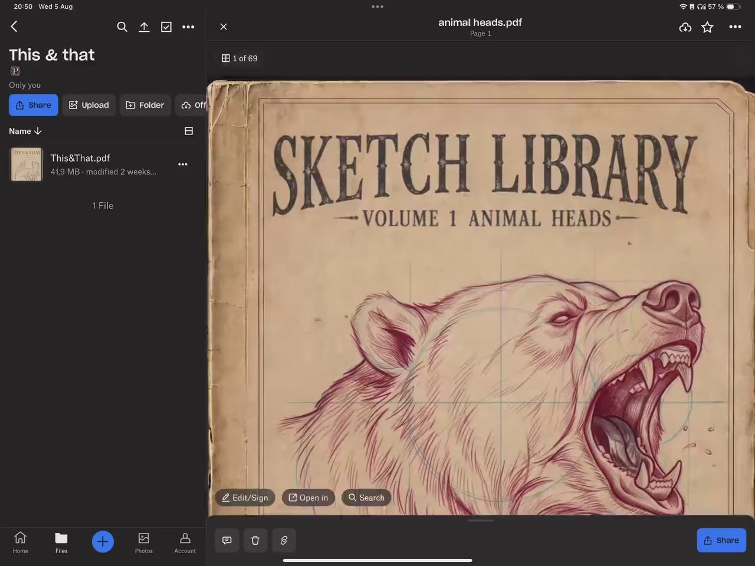Open more options for animal heads.pdf
Image resolution: width=755 pixels, height=566 pixels.
(735, 27)
